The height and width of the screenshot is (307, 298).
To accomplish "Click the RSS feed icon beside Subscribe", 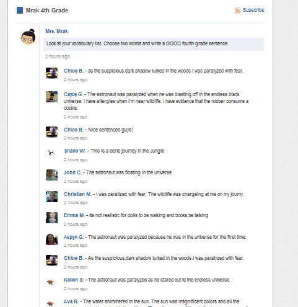I will coord(238,11).
